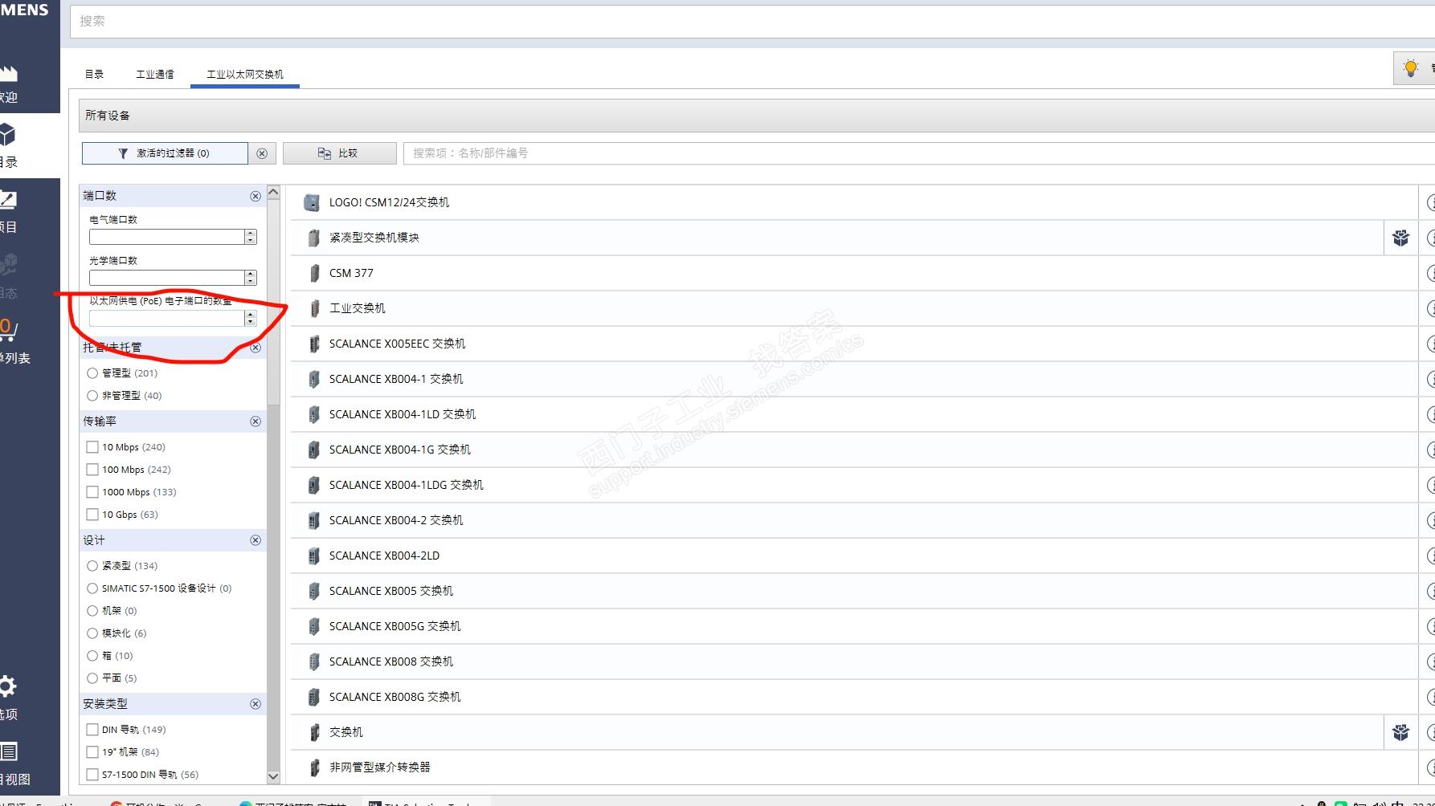Click the PoE port count spinner arrows

[251, 319]
